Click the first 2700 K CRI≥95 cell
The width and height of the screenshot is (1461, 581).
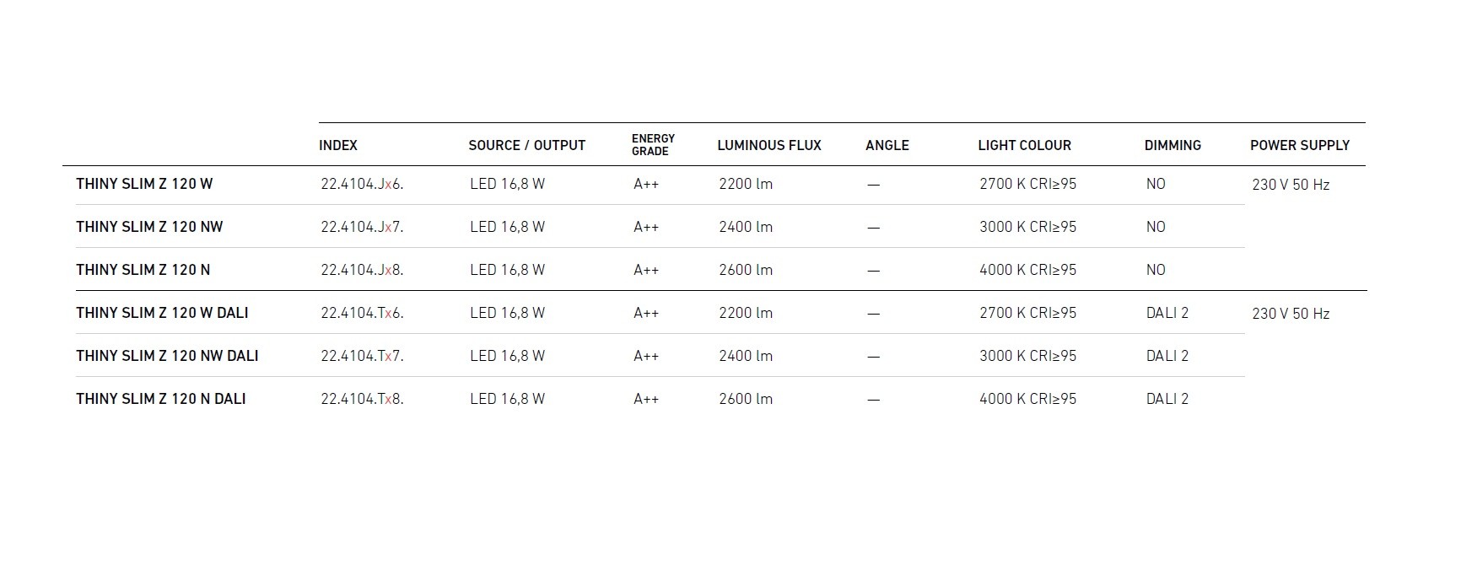[x=1027, y=184]
